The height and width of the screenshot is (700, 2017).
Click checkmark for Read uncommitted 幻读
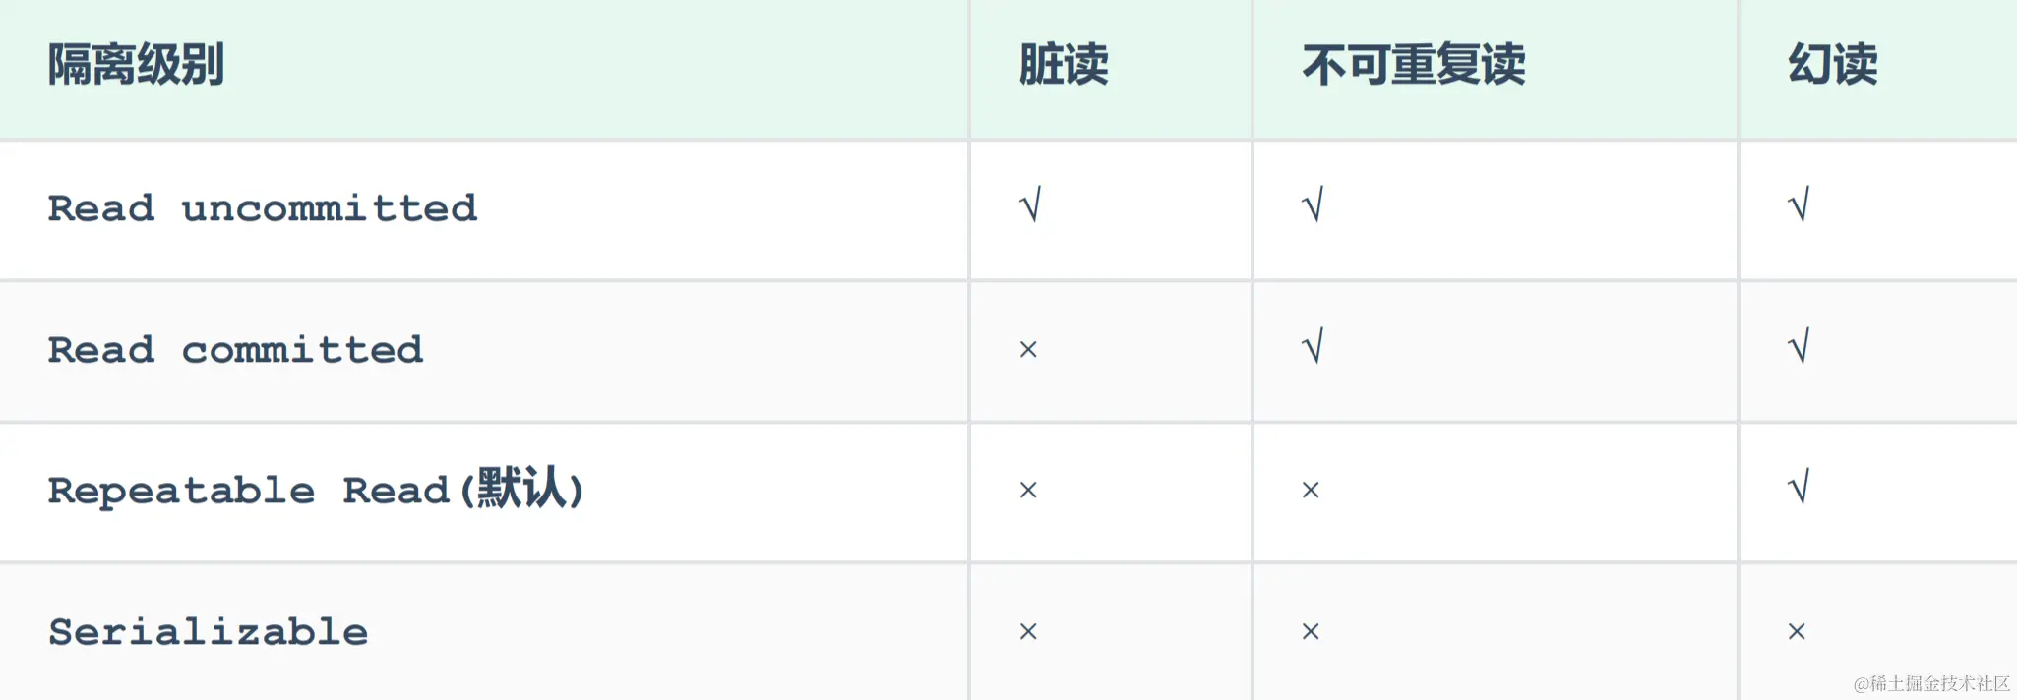pos(1798,205)
